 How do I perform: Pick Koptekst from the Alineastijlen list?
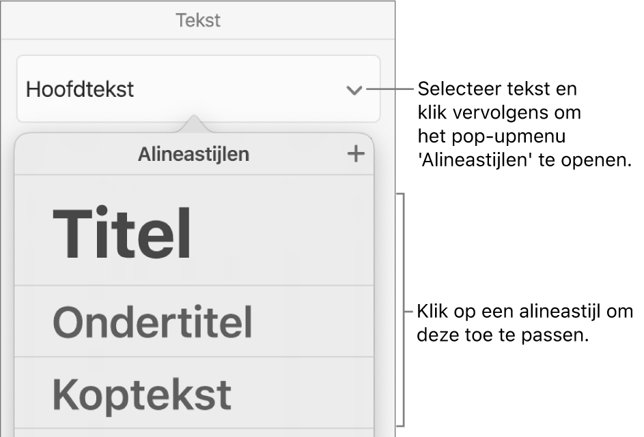[142, 393]
